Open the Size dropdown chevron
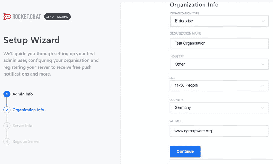The image size is (273, 164). click(263, 85)
